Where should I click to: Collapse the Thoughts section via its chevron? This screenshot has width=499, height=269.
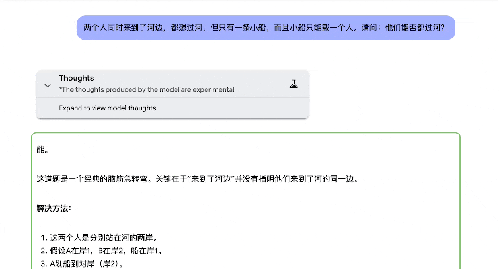click(47, 86)
